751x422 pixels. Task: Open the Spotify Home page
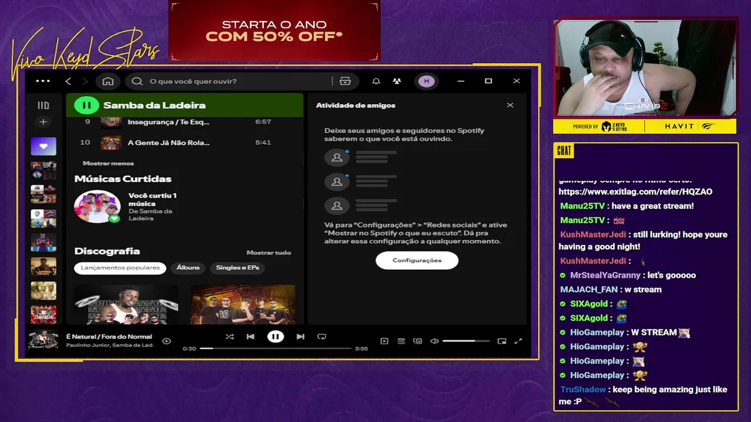pyautogui.click(x=108, y=81)
